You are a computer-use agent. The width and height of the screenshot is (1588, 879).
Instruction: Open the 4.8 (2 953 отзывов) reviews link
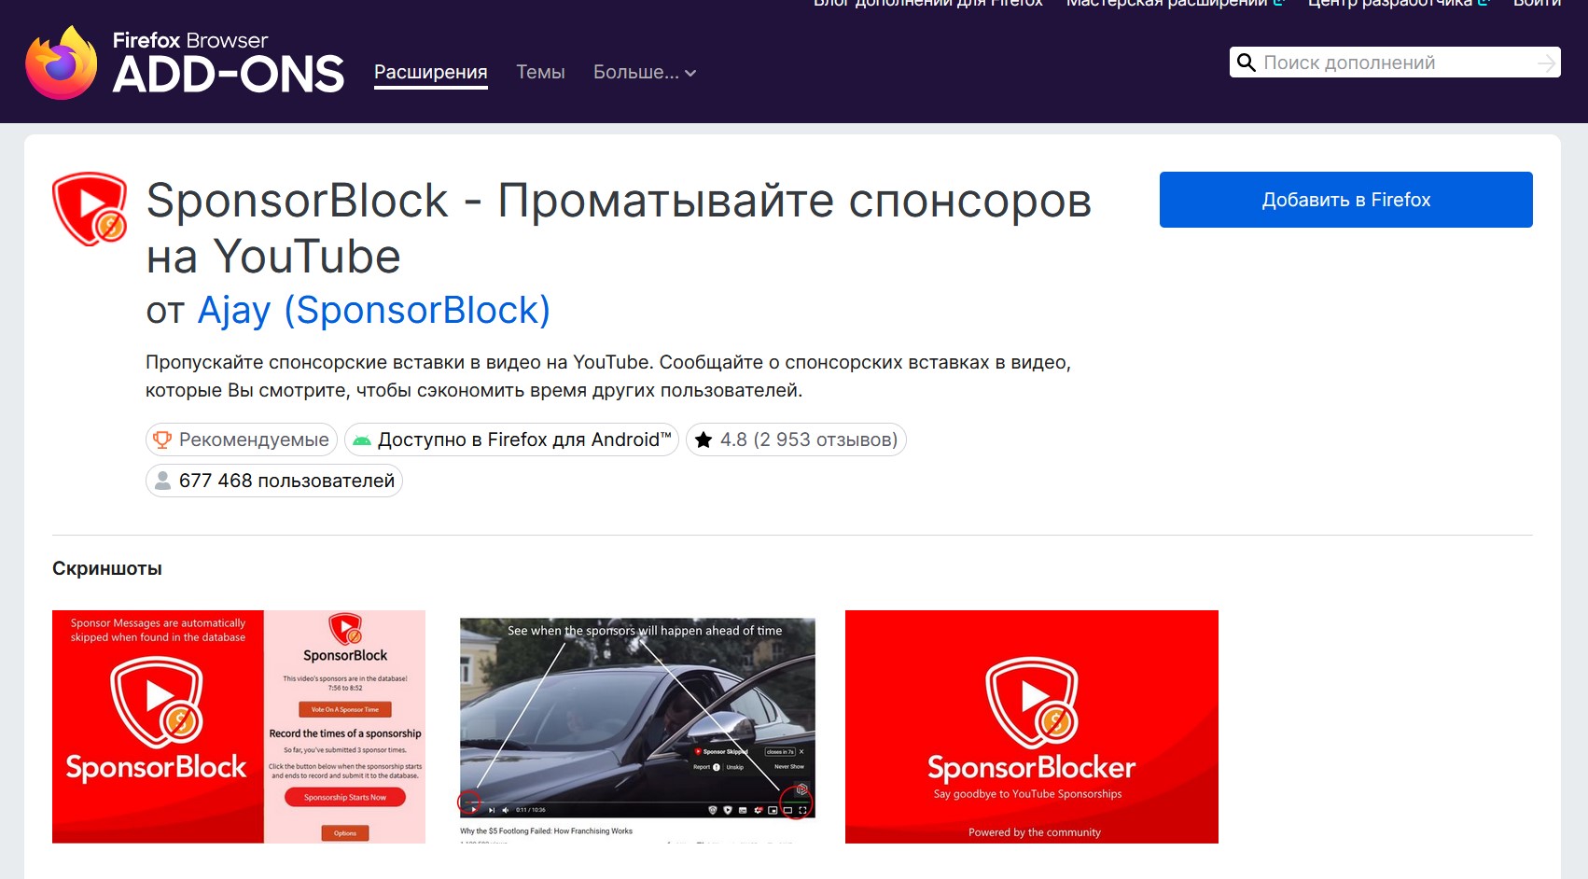pyautogui.click(x=796, y=439)
